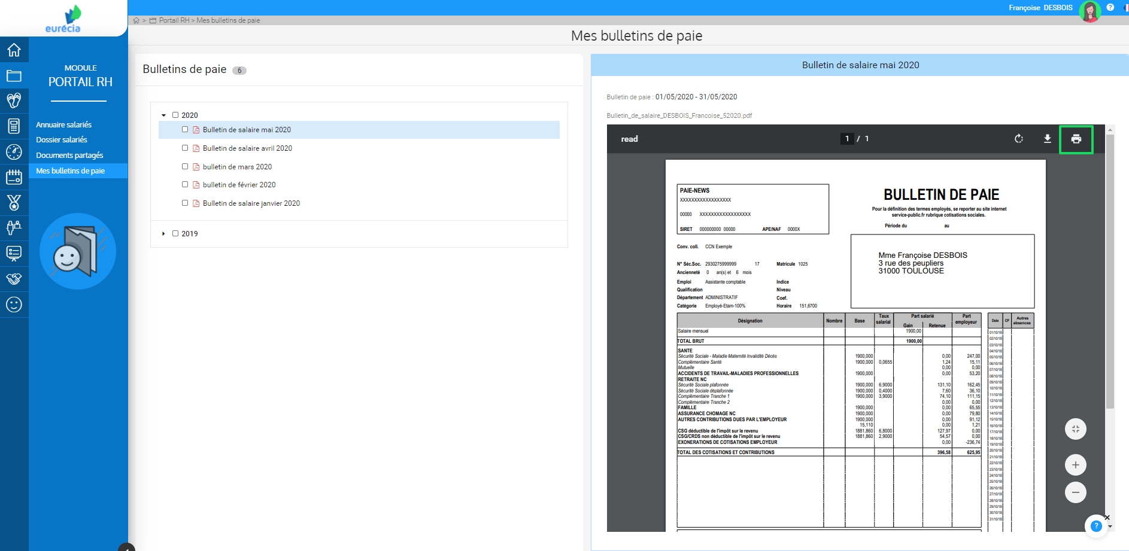Select checkbox for bulletin de mars 2020
The image size is (1129, 551).
pyautogui.click(x=185, y=166)
